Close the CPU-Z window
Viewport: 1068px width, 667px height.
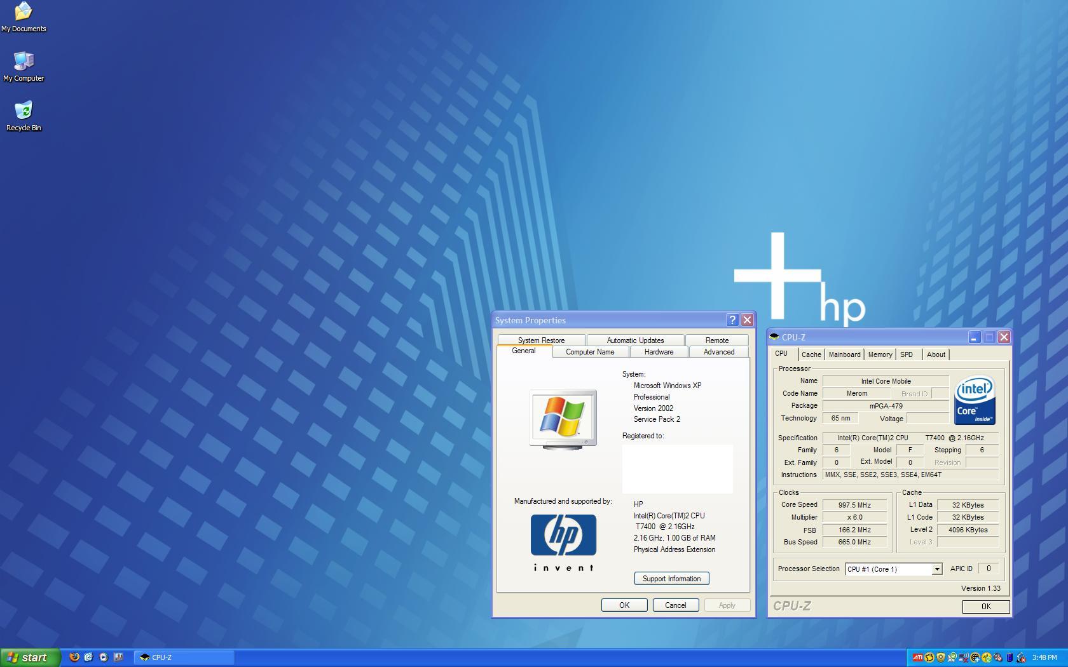click(1004, 337)
